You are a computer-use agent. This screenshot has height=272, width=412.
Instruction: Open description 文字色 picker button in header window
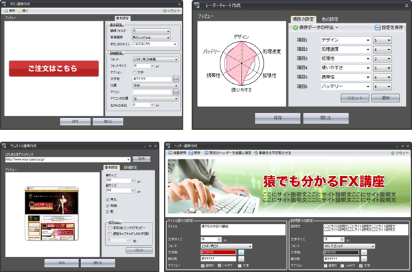pos(364,252)
